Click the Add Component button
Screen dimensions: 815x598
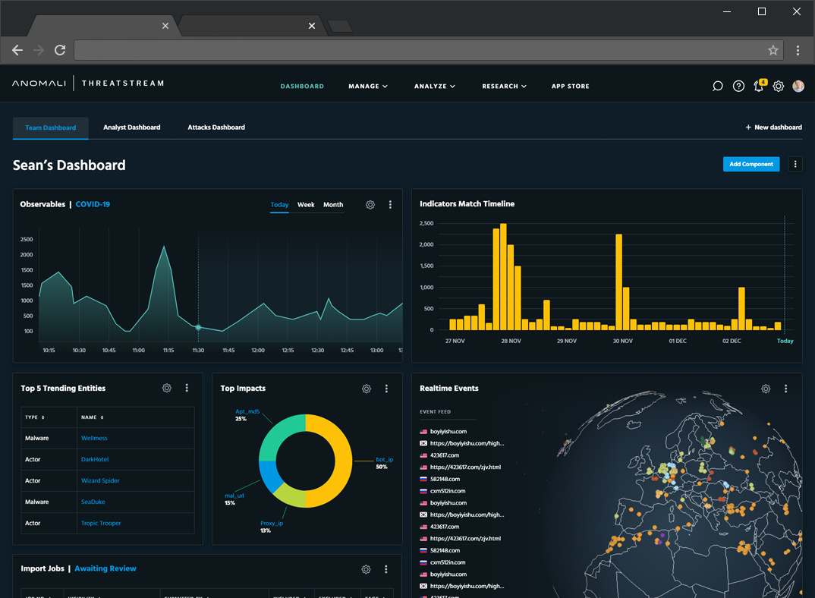point(751,165)
